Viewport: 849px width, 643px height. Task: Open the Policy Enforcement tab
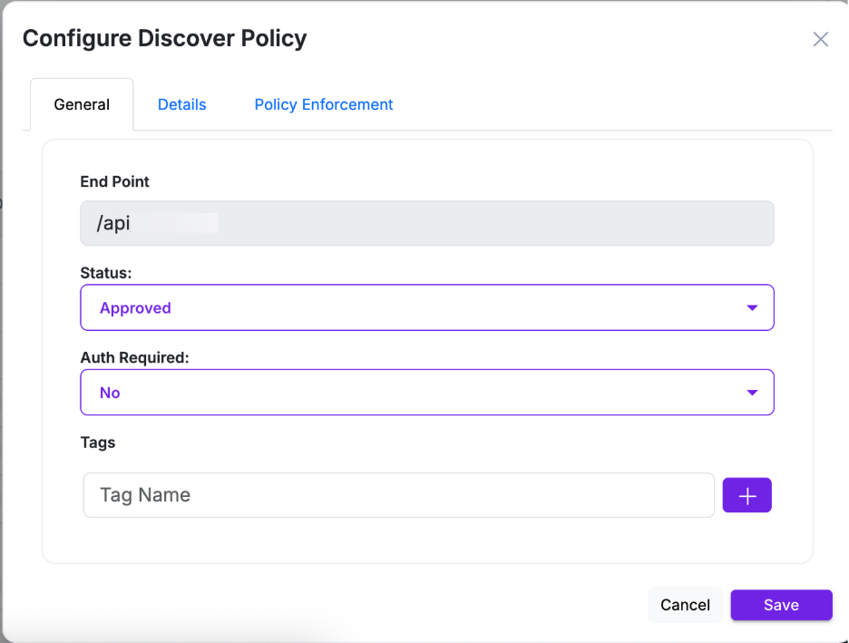tap(324, 104)
